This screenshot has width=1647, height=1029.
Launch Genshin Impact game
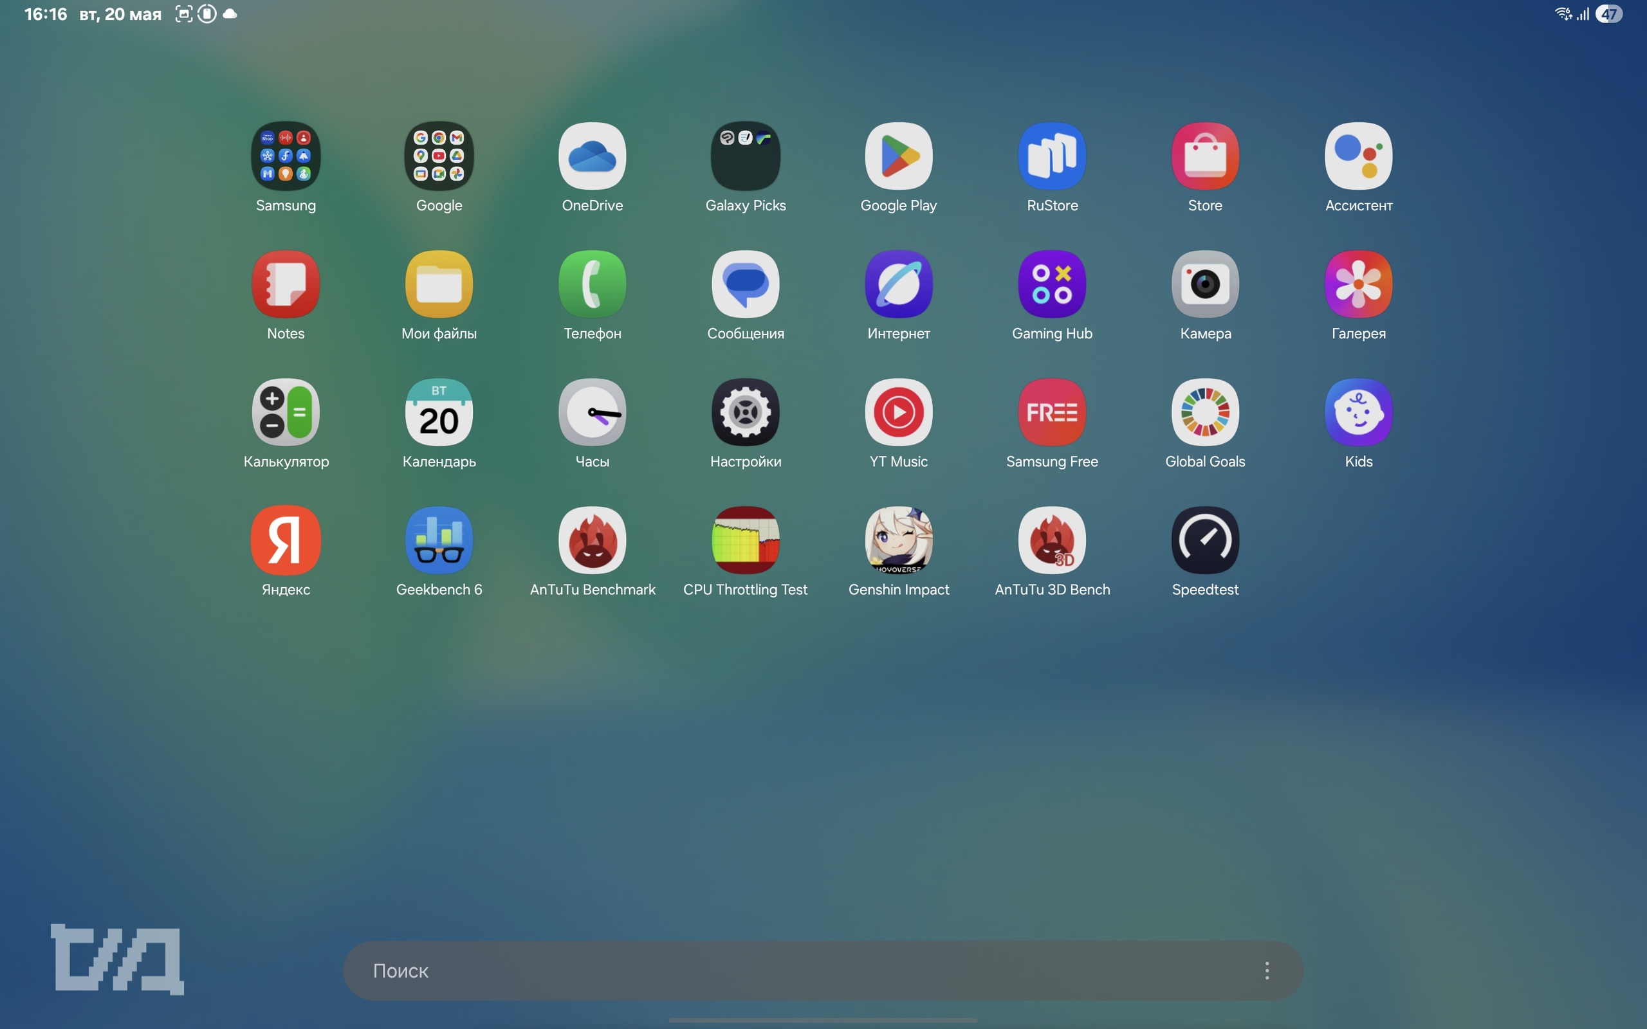[898, 540]
